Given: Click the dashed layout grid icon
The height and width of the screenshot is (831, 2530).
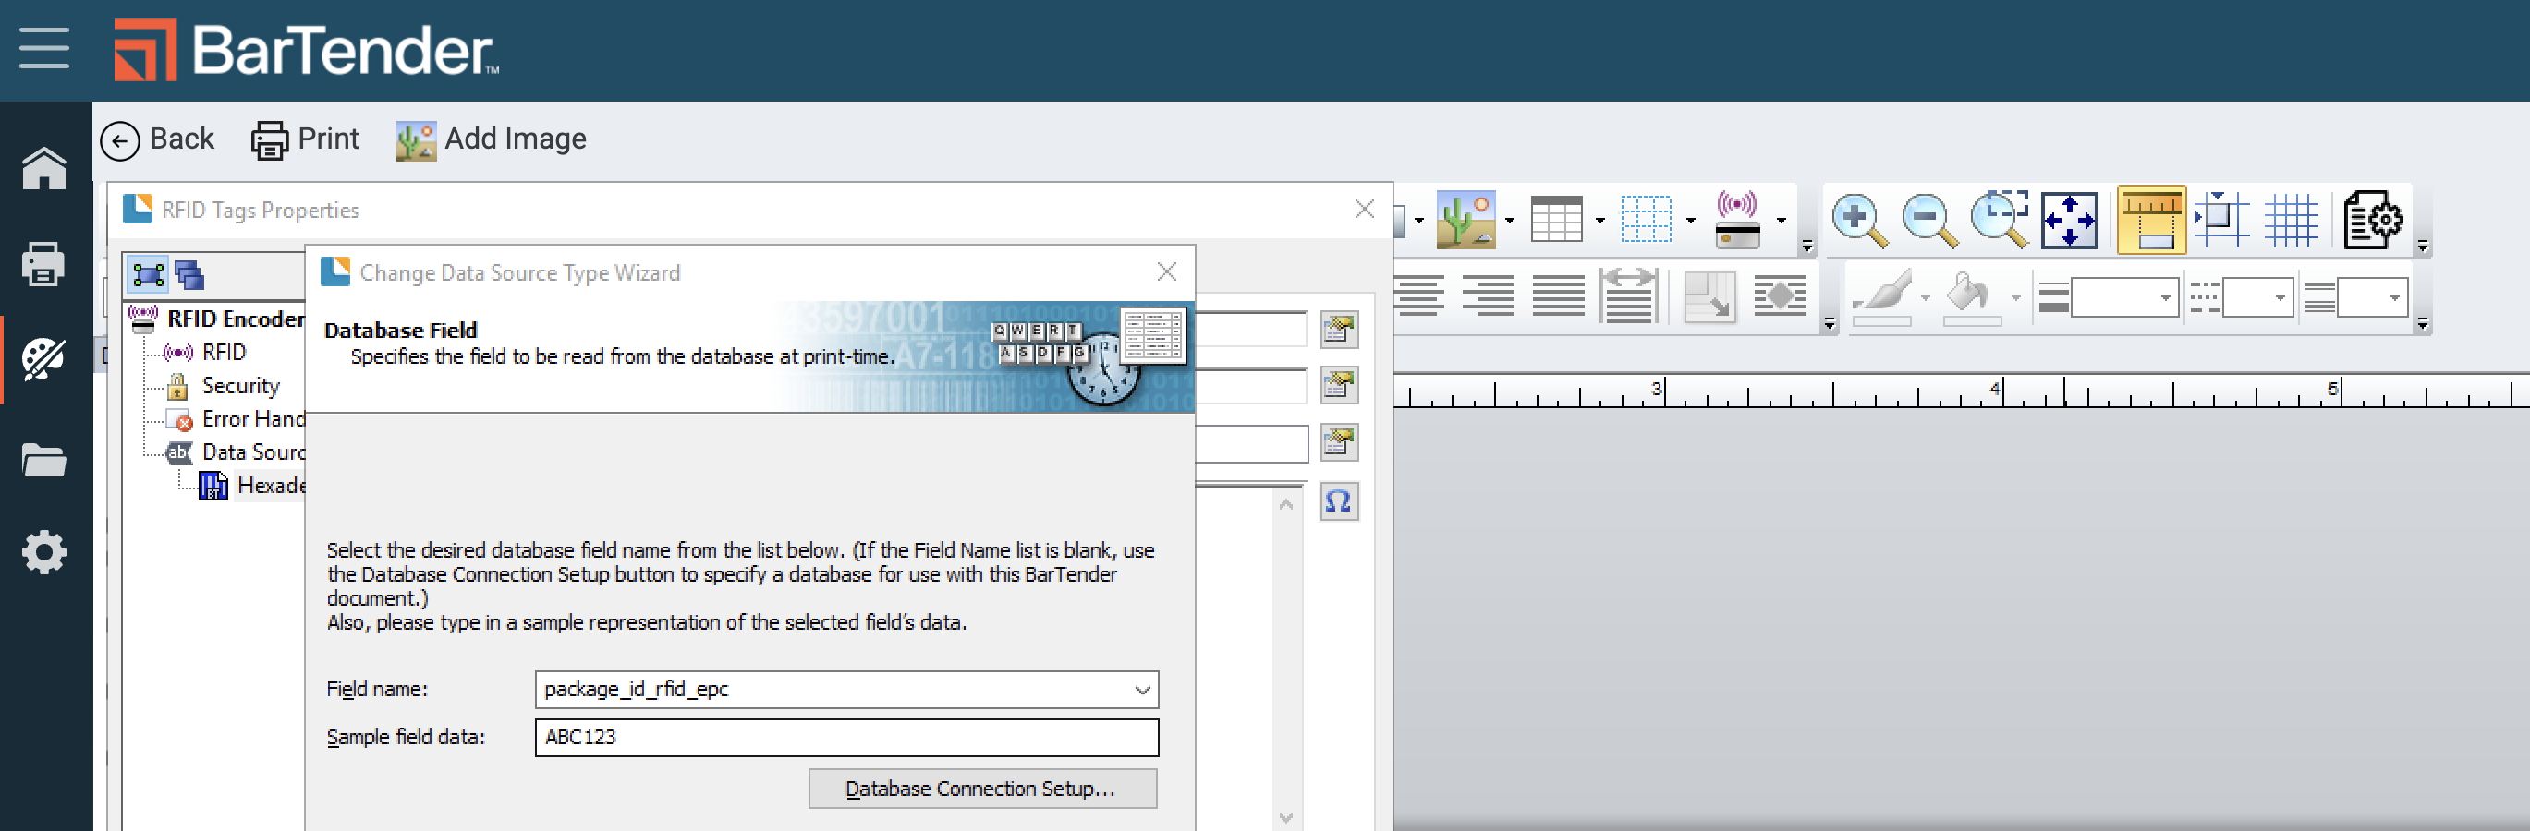Looking at the screenshot, I should [x=1646, y=220].
